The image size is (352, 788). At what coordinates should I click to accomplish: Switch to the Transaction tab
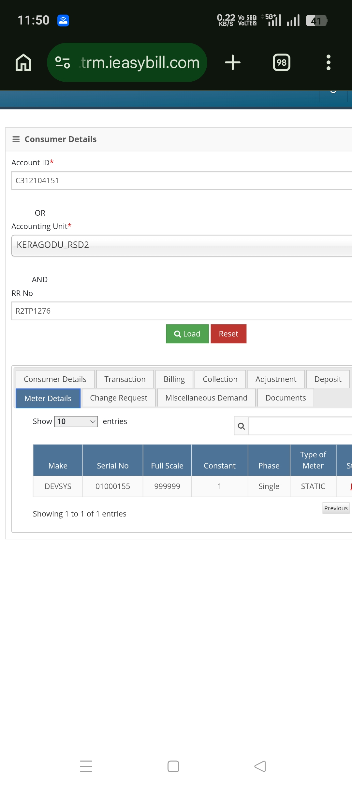125,379
